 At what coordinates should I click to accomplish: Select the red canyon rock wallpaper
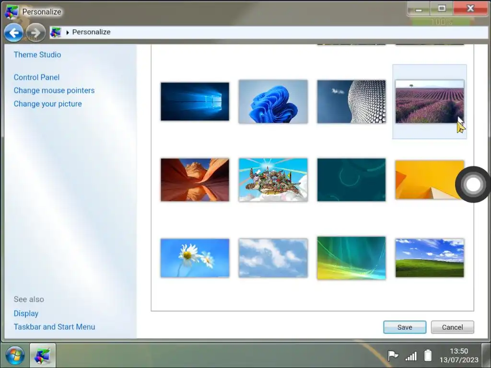[195, 180]
